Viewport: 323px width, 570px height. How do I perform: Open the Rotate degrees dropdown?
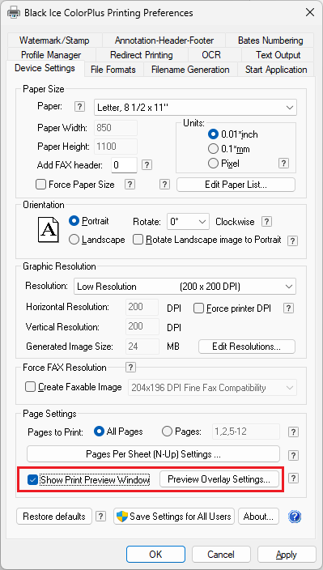pos(188,222)
